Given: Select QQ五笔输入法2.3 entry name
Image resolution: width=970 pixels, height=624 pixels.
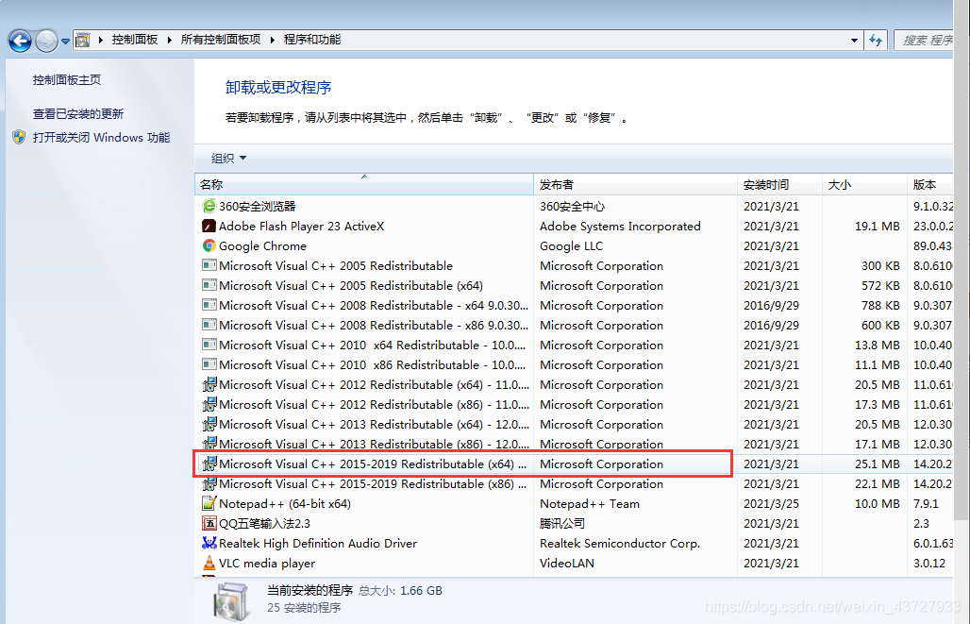Looking at the screenshot, I should (x=265, y=523).
